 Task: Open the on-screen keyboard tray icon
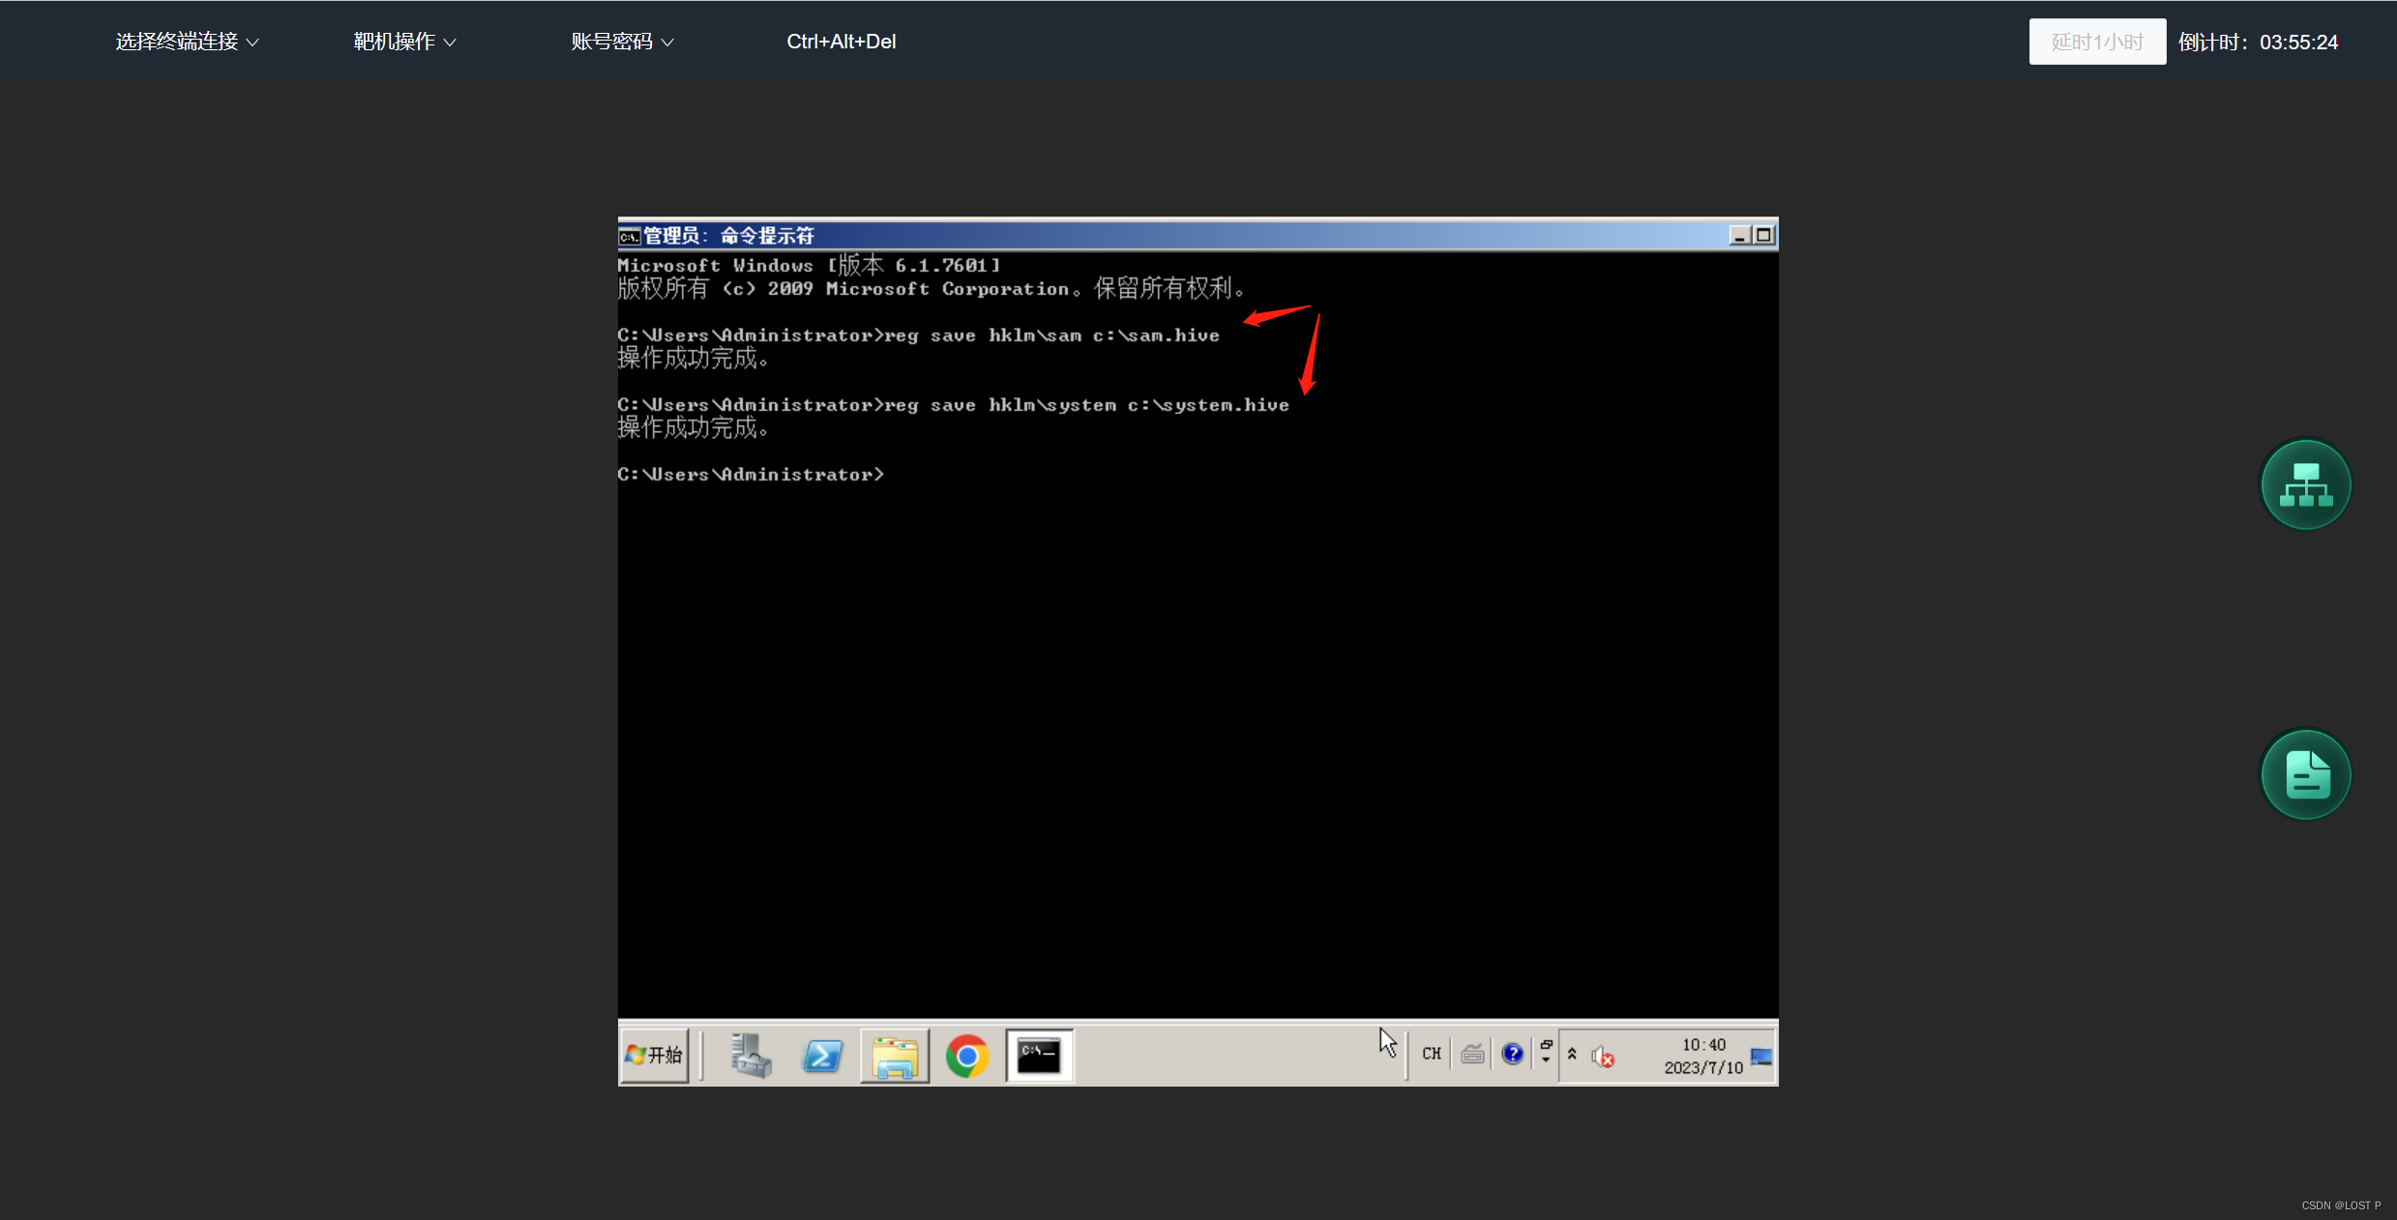point(1472,1054)
